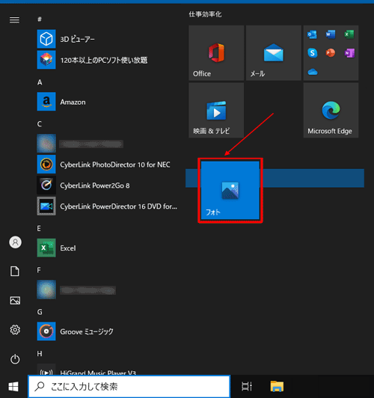This screenshot has width=374, height=398.
Task: Open OneNote in the Office group tile
Action: point(349,53)
